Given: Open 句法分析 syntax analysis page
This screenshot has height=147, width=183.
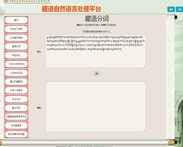Looking at the screenshot, I should pyautogui.click(x=16, y=99).
